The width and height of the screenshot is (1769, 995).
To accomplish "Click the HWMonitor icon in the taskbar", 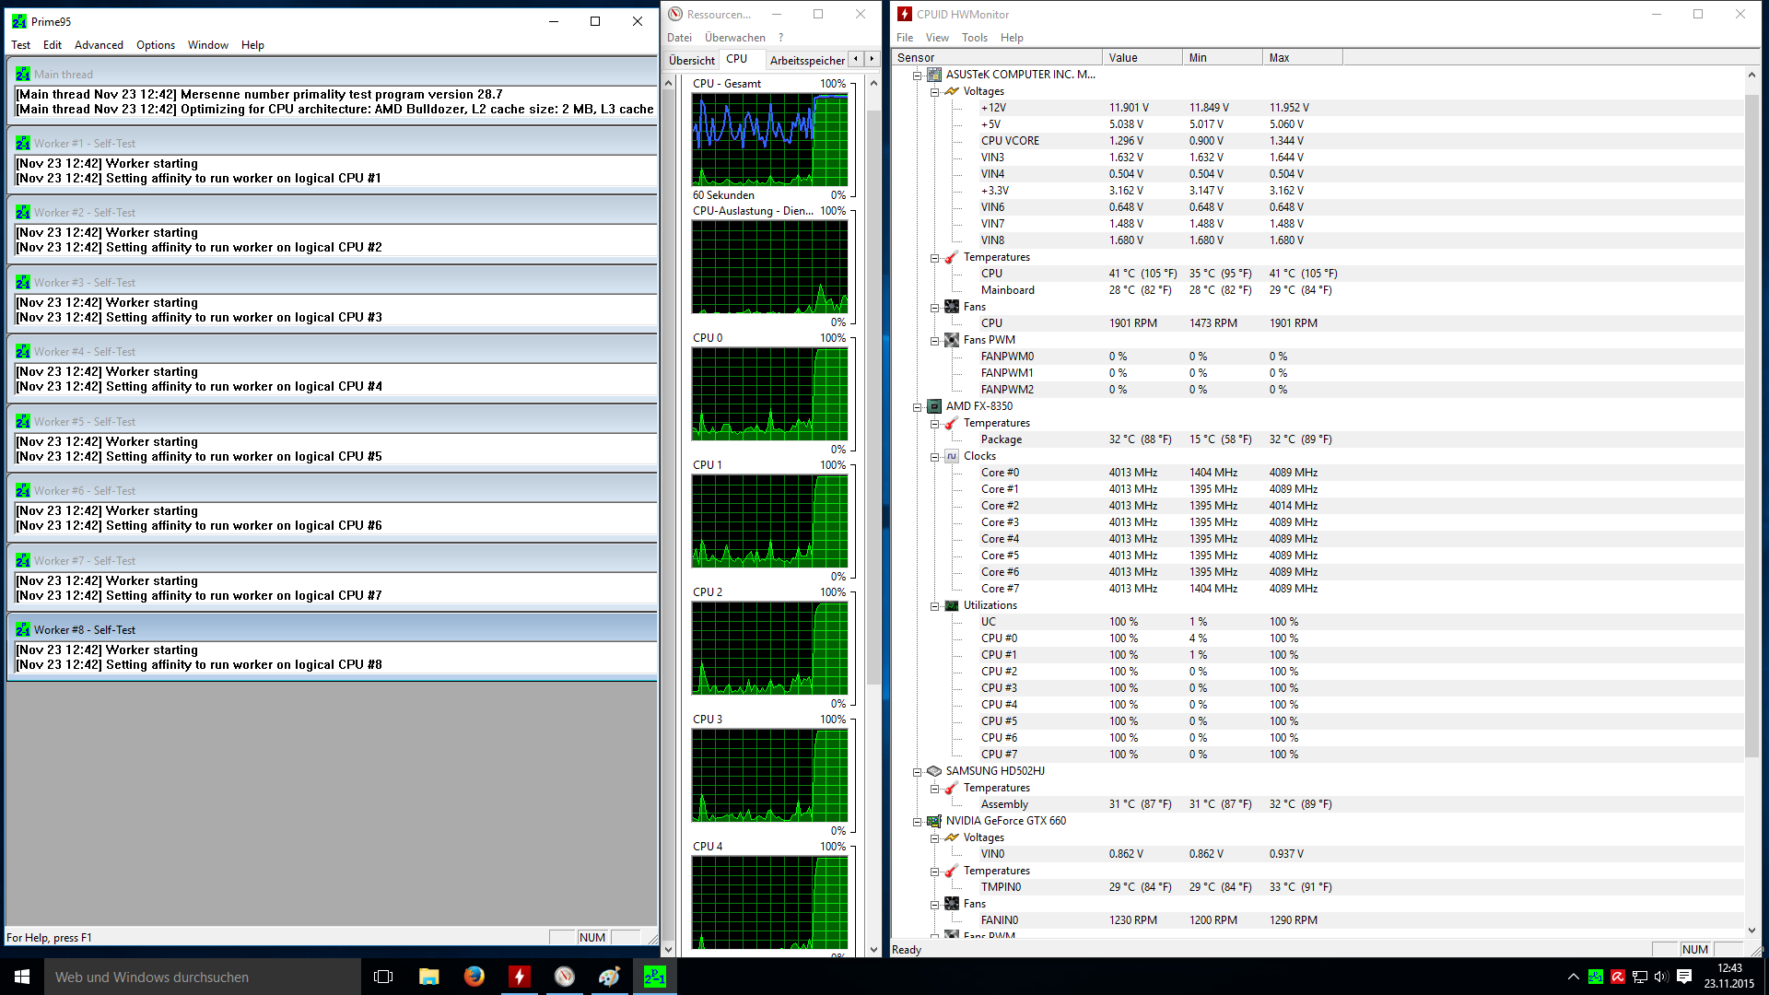I will (x=520, y=977).
